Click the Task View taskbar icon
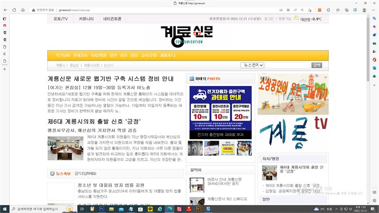Screen dimensions: 379x213 click(x=82, y=209)
